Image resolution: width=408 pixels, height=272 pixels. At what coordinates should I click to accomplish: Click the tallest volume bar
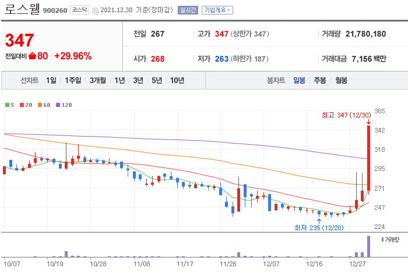[369, 246]
